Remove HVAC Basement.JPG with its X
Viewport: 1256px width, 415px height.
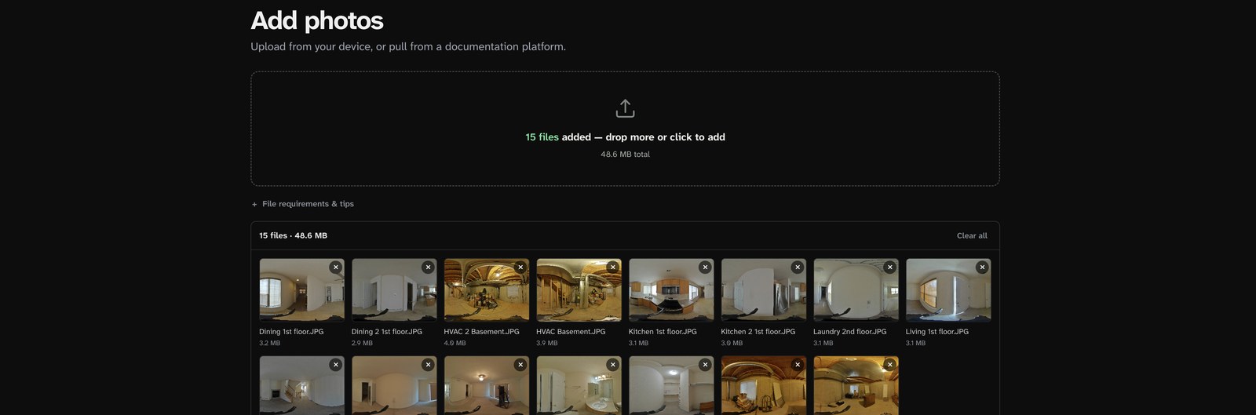613,268
